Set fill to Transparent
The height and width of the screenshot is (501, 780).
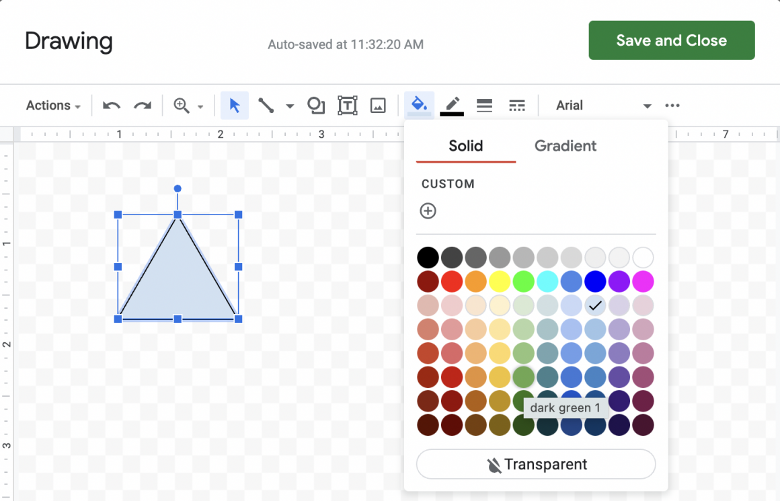pos(535,464)
